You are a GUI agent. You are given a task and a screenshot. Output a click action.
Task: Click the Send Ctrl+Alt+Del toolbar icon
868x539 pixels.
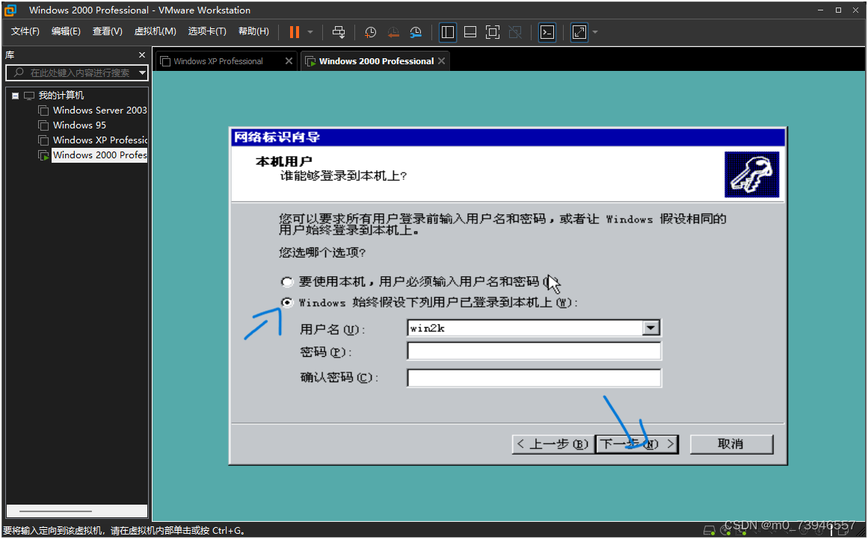pos(338,32)
